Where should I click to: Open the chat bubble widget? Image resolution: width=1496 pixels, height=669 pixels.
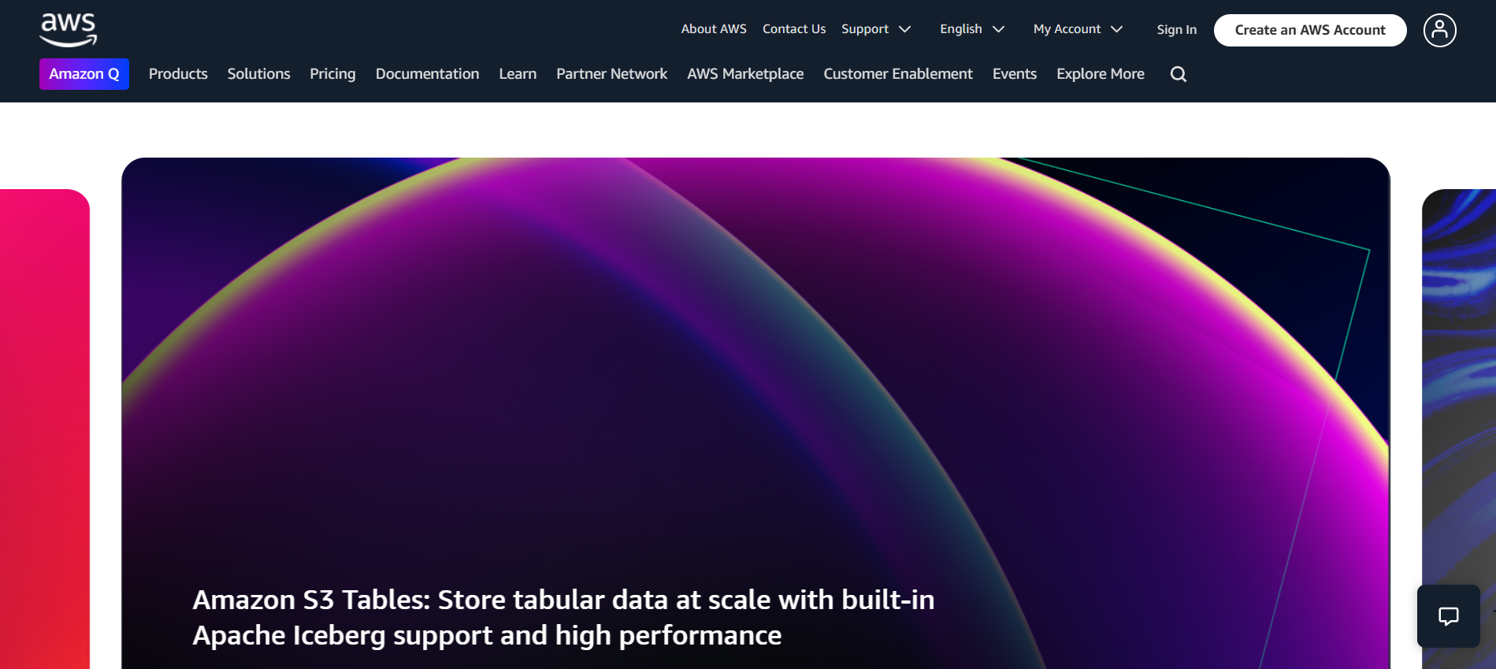(x=1448, y=616)
